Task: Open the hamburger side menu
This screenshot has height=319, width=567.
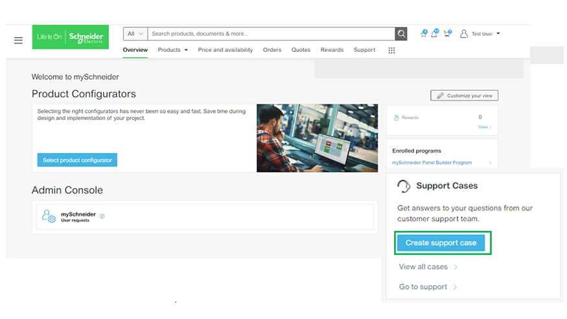Action: click(18, 40)
